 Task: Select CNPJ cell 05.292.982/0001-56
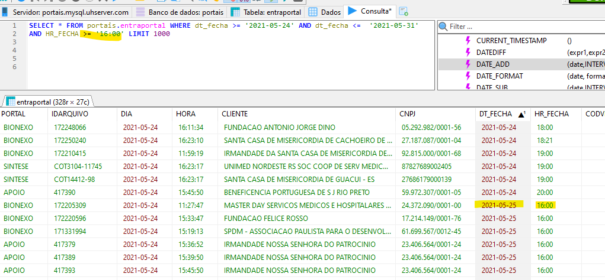coord(435,128)
